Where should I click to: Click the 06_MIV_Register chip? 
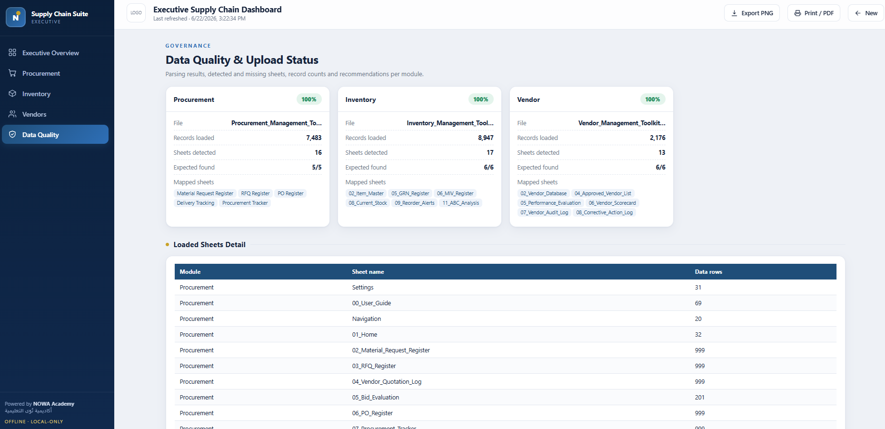click(455, 193)
